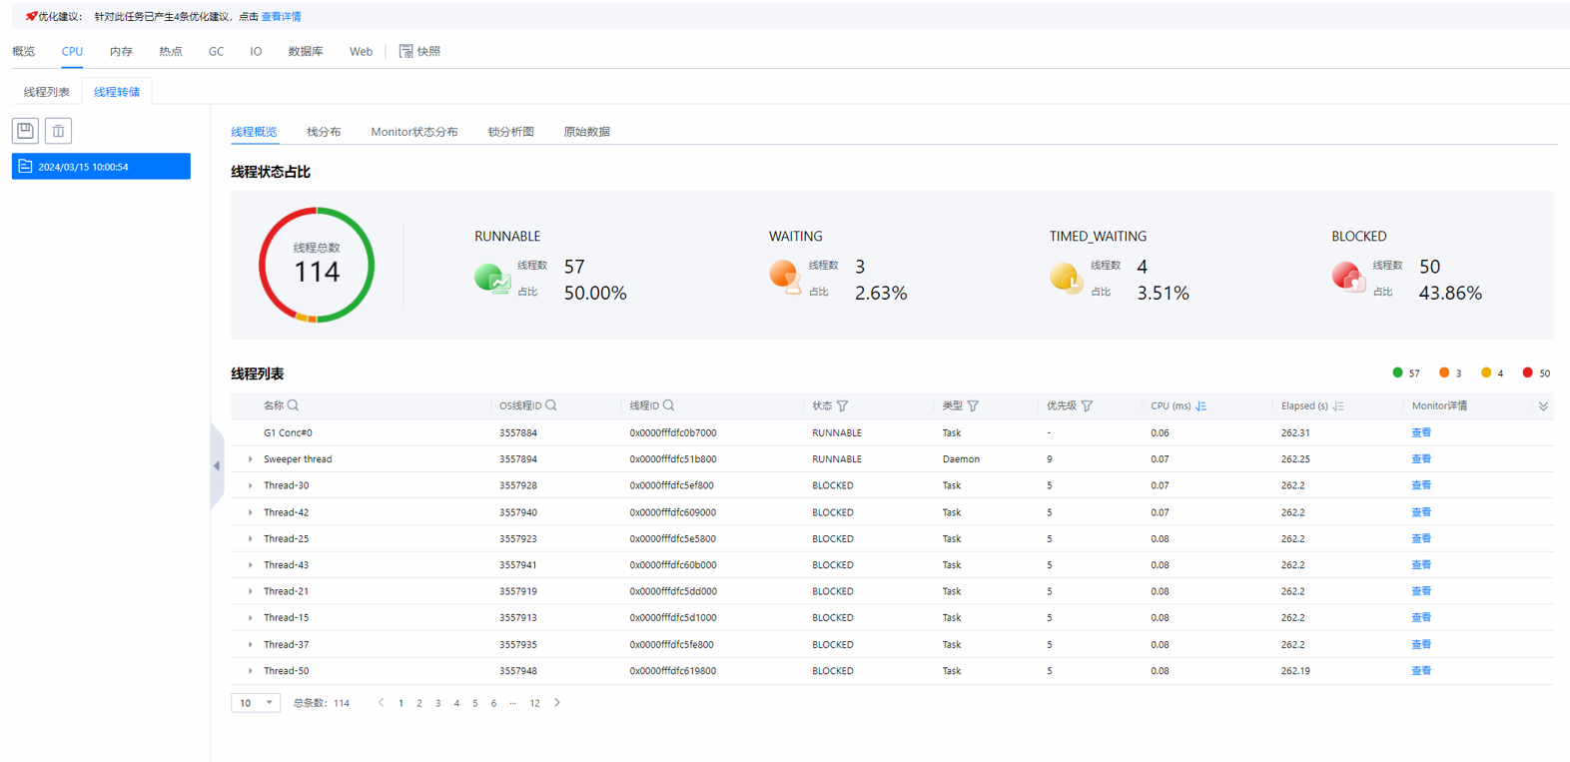The image size is (1570, 762).
Task: Click the search icon beside 线程ID column
Action: tap(669, 405)
